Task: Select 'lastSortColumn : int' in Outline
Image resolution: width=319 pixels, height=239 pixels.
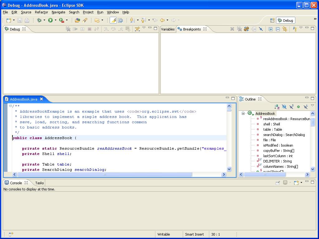Action: pos(278,156)
